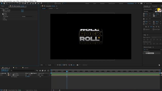Switch to the Paragraph panel tab
The image size is (162, 91).
tap(155, 6)
